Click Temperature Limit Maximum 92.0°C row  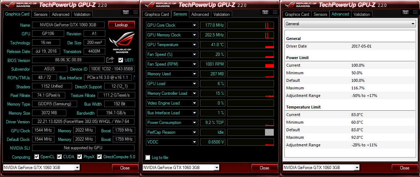pyautogui.click(x=350, y=137)
